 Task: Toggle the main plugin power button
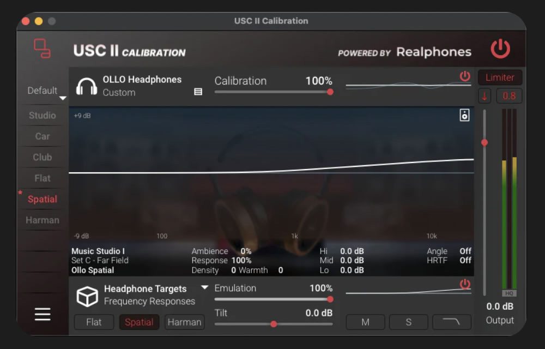pos(500,49)
